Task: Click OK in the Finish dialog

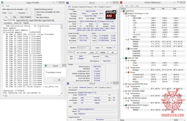Action: [x=59, y=80]
